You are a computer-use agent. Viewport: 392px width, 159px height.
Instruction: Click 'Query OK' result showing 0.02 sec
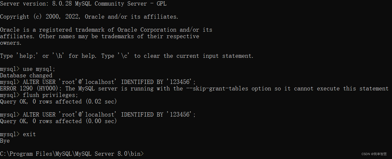tap(58, 102)
